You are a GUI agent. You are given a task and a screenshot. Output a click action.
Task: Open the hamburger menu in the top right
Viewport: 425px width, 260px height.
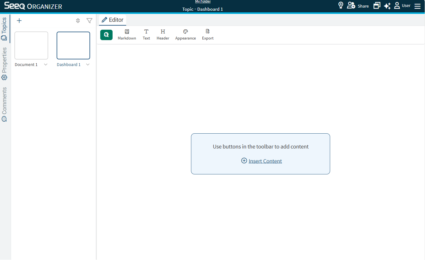(x=418, y=6)
